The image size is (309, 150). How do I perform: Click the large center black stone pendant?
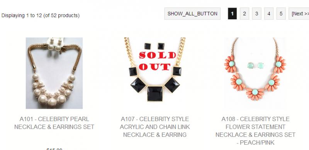(x=155, y=94)
